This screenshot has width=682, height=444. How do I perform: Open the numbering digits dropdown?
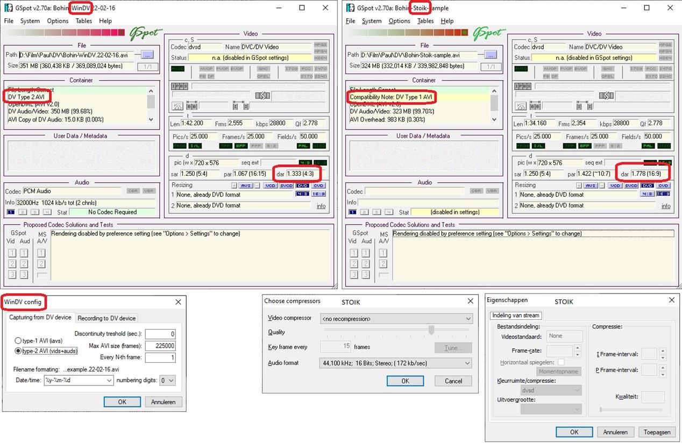(167, 381)
